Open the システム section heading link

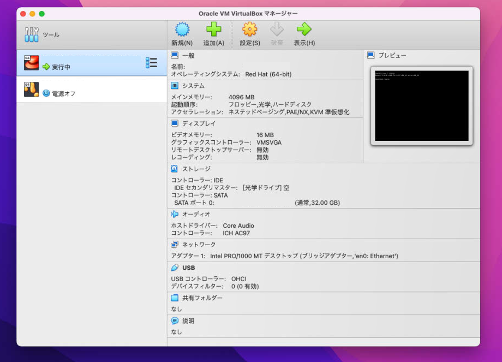pos(193,86)
